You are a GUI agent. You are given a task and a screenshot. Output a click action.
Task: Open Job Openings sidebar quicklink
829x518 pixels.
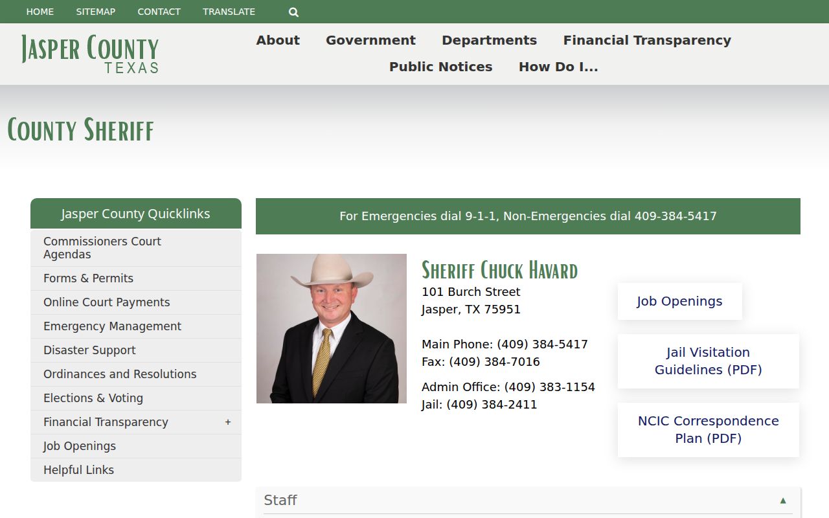[136, 446]
